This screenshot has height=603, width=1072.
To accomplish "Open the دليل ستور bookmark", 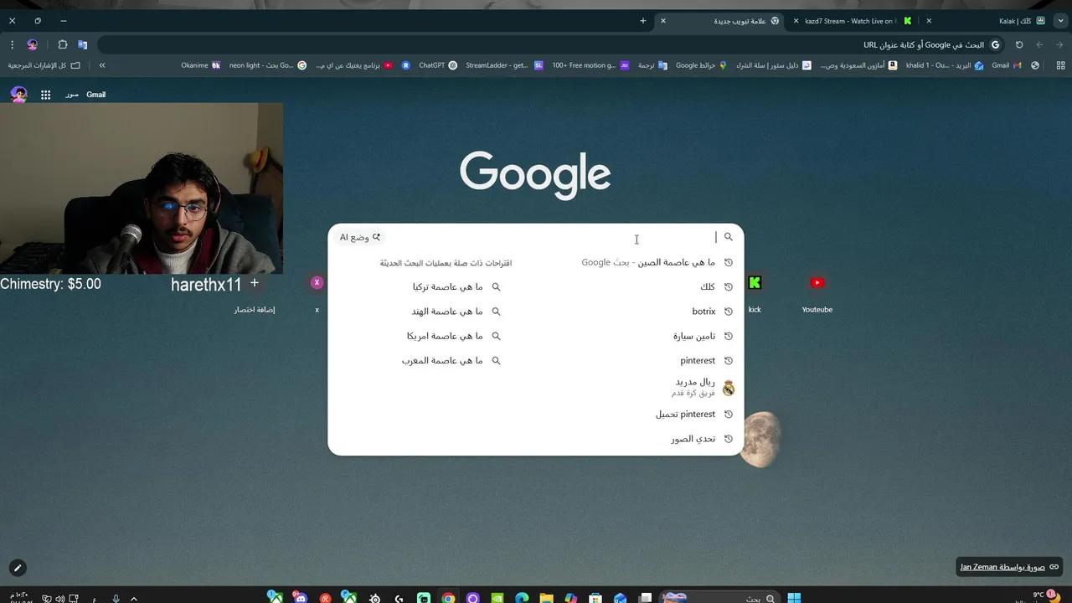I will tap(774, 65).
